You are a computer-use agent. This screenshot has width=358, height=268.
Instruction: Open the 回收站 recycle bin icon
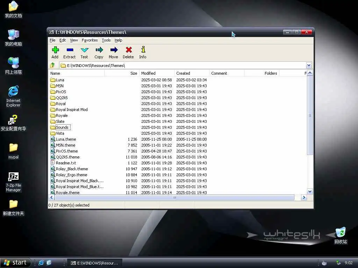tap(341, 236)
